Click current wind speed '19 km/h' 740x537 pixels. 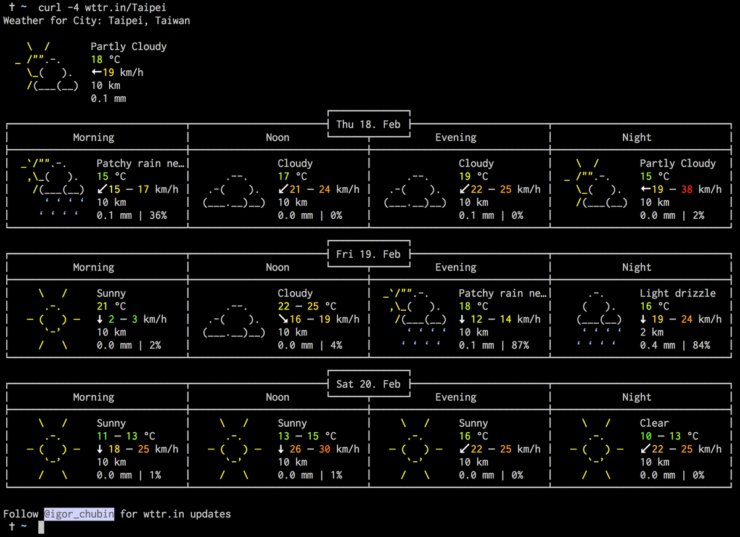pyautogui.click(x=117, y=72)
